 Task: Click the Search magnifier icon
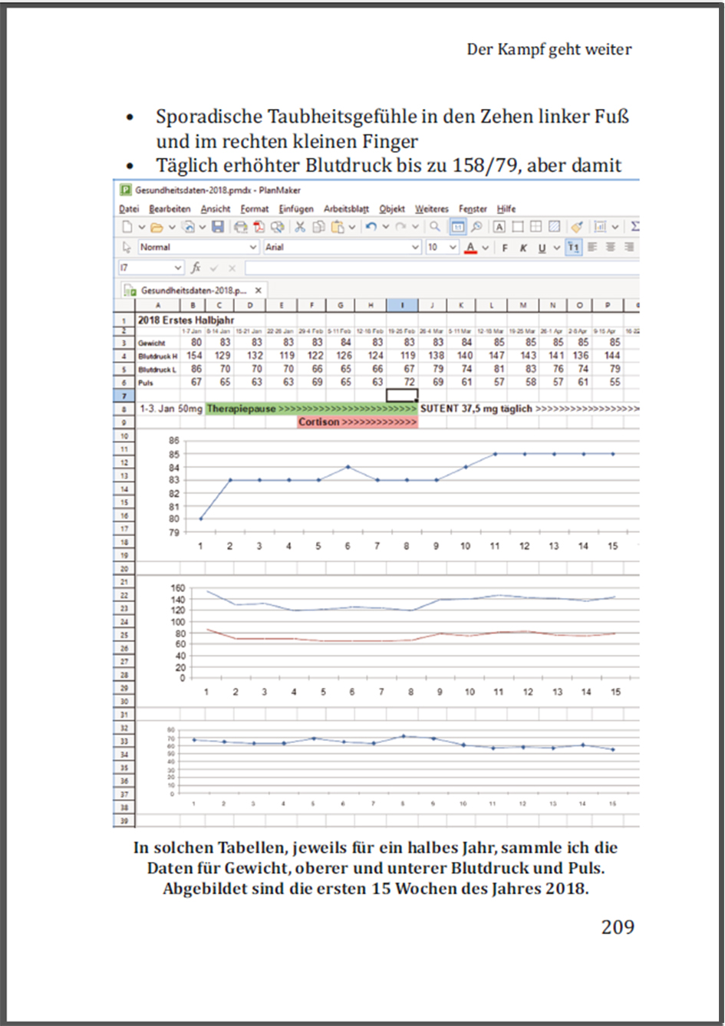(435, 227)
